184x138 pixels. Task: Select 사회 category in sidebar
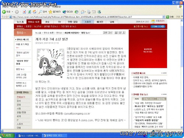click(x=19, y=109)
